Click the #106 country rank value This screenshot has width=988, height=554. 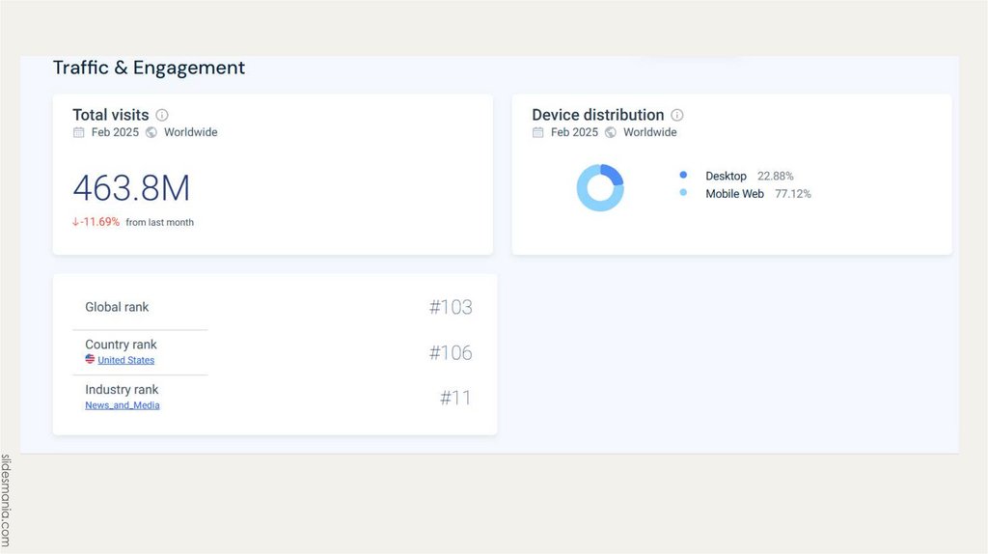point(451,353)
